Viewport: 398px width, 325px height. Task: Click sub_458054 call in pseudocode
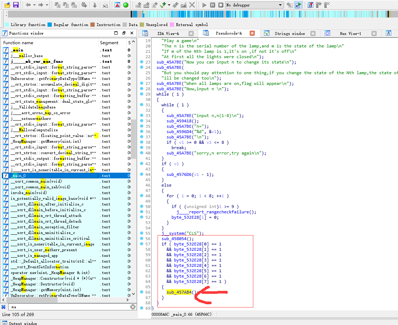174,239
